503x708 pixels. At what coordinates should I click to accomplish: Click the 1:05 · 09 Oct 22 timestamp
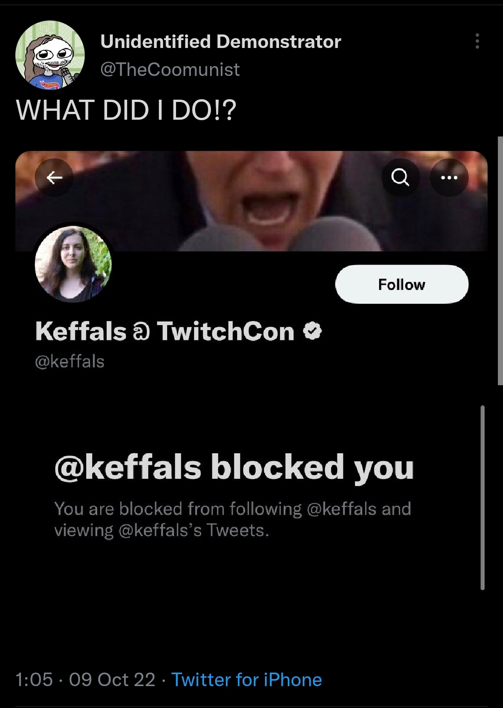(x=85, y=680)
